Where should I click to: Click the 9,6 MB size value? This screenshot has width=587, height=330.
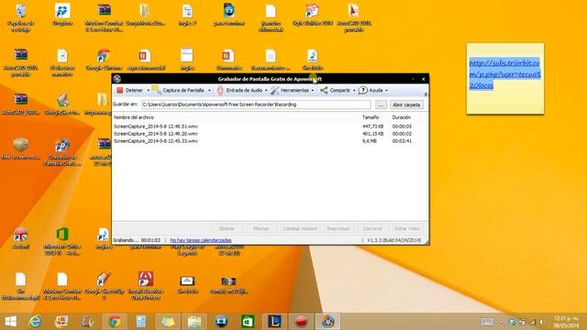(x=370, y=141)
